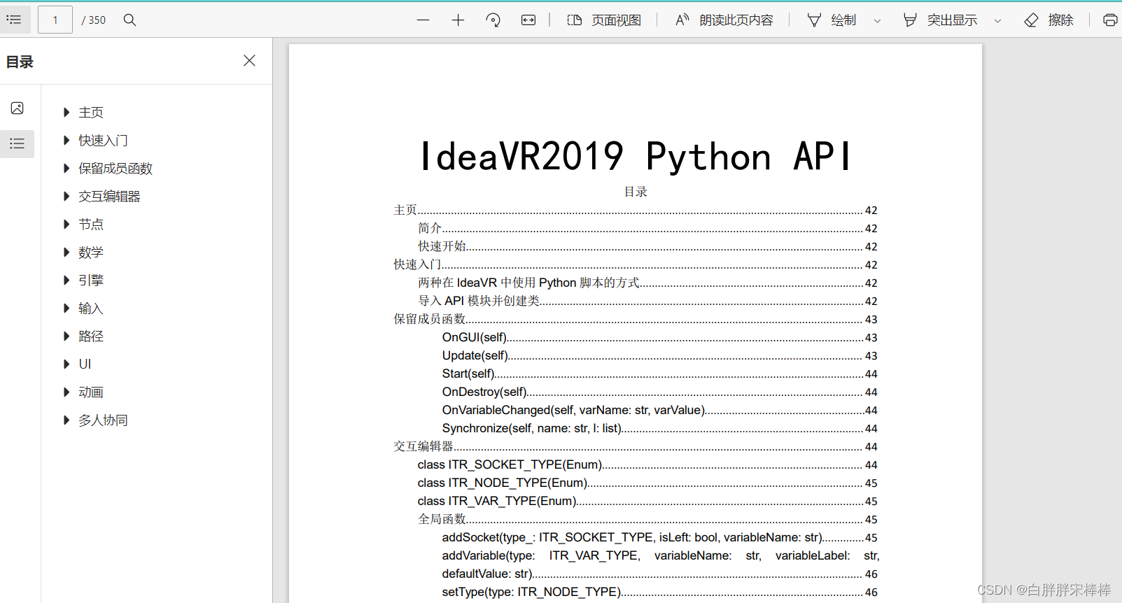The height and width of the screenshot is (603, 1122).
Task: Open the 突出显示 color dropdown arrow
Action: click(997, 21)
